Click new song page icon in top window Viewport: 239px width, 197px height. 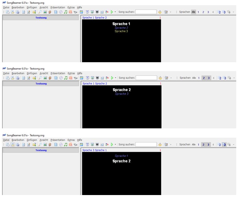pos(24,12)
